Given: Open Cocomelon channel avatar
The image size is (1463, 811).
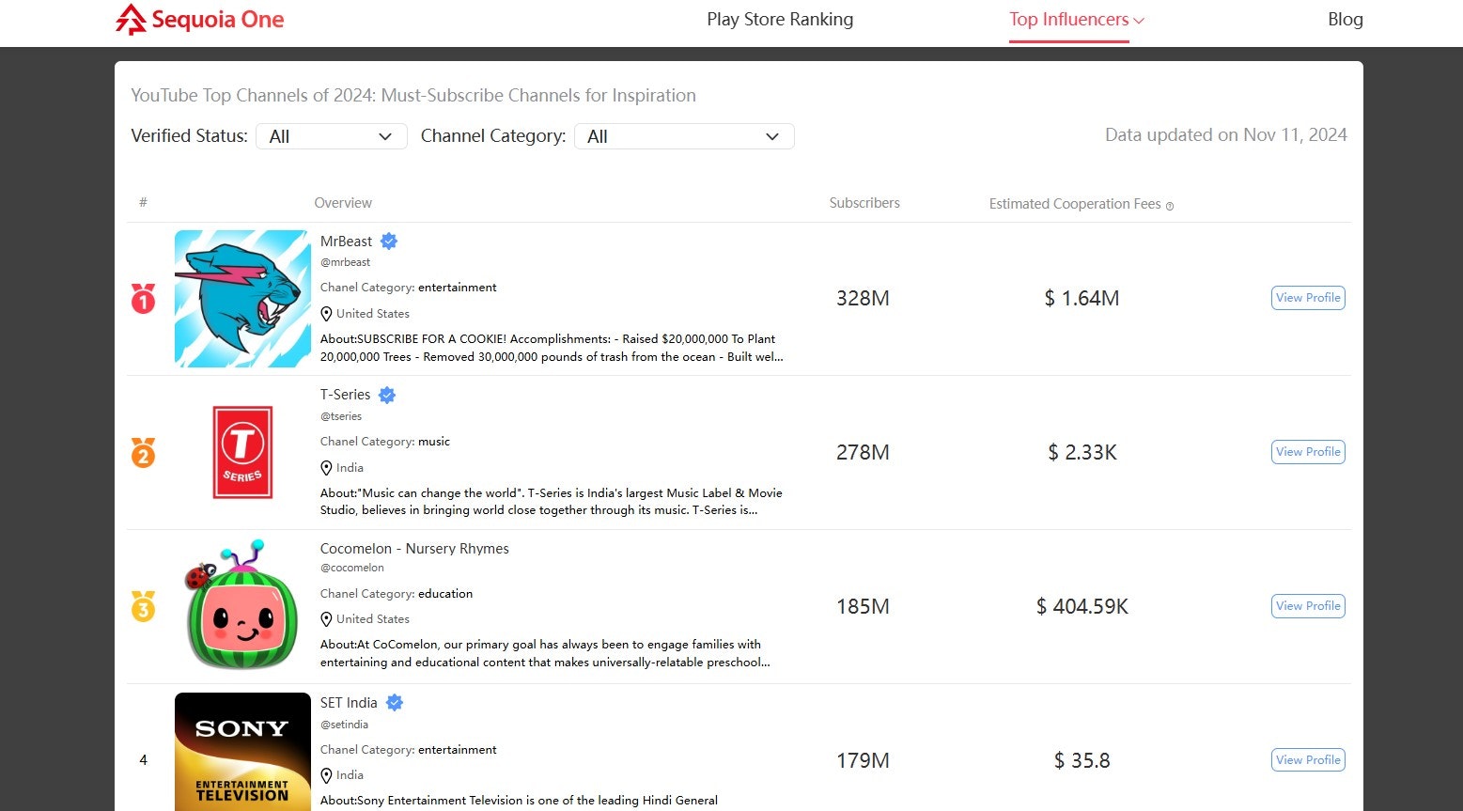Looking at the screenshot, I should pyautogui.click(x=242, y=605).
